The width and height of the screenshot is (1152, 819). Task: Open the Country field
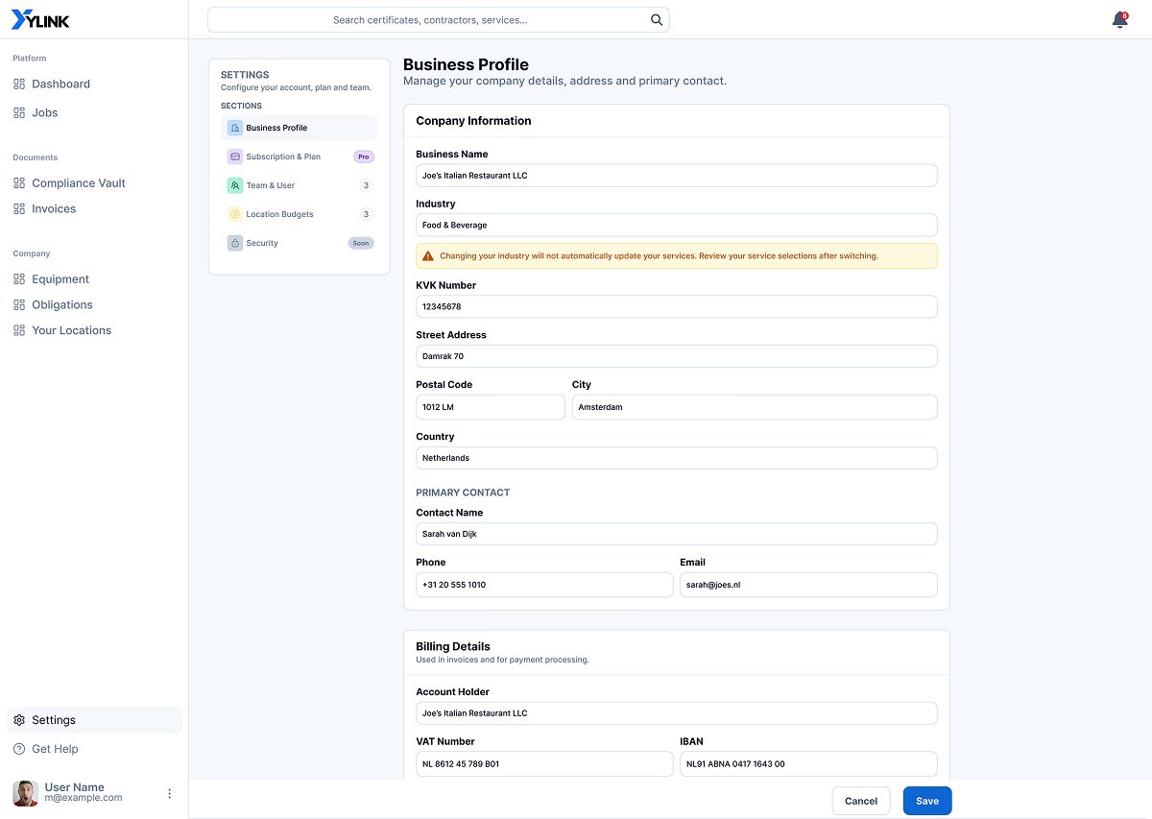pyautogui.click(x=676, y=458)
